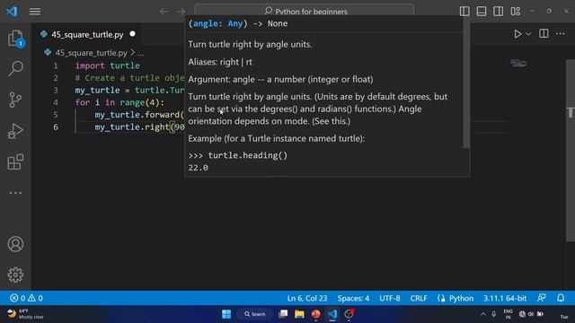Click 'my_turtle.right' on line 6
This screenshot has height=323, width=575.
[x=132, y=127]
